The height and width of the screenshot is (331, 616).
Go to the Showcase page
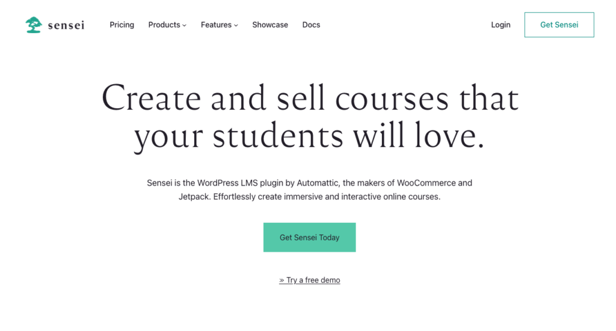click(270, 25)
